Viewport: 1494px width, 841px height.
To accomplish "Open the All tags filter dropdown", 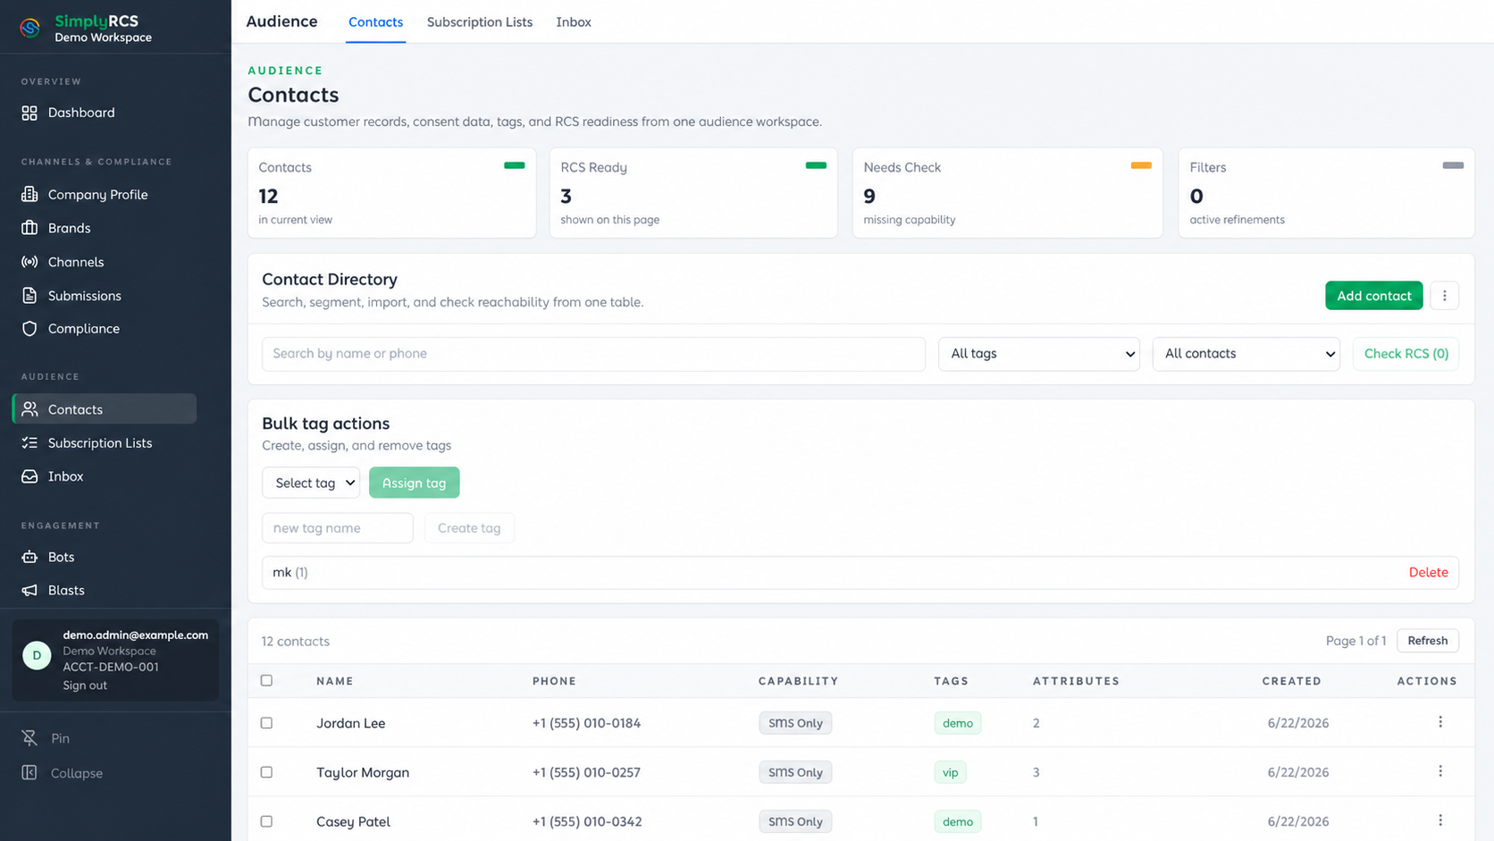I will (x=1039, y=354).
